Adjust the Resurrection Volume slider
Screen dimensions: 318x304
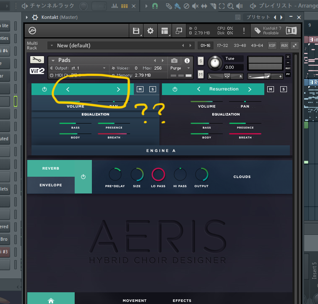click(206, 101)
